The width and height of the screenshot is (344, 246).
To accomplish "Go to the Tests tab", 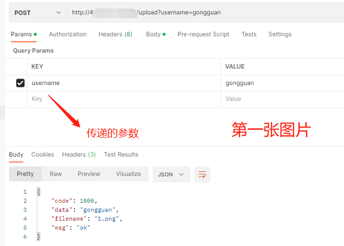I will (249, 34).
